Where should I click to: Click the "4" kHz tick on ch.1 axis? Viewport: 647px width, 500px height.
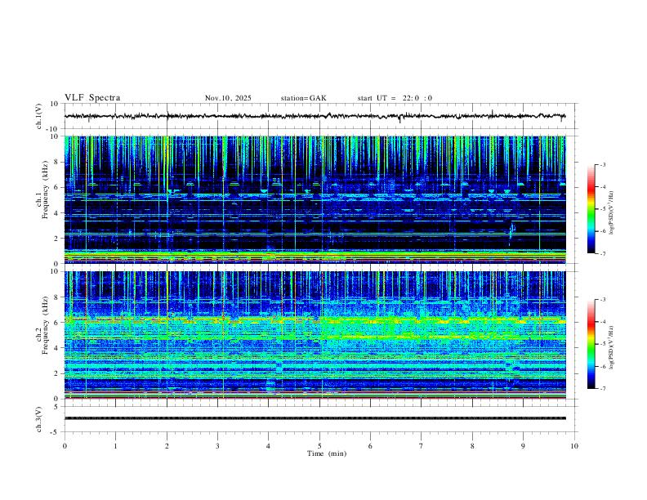click(57, 213)
